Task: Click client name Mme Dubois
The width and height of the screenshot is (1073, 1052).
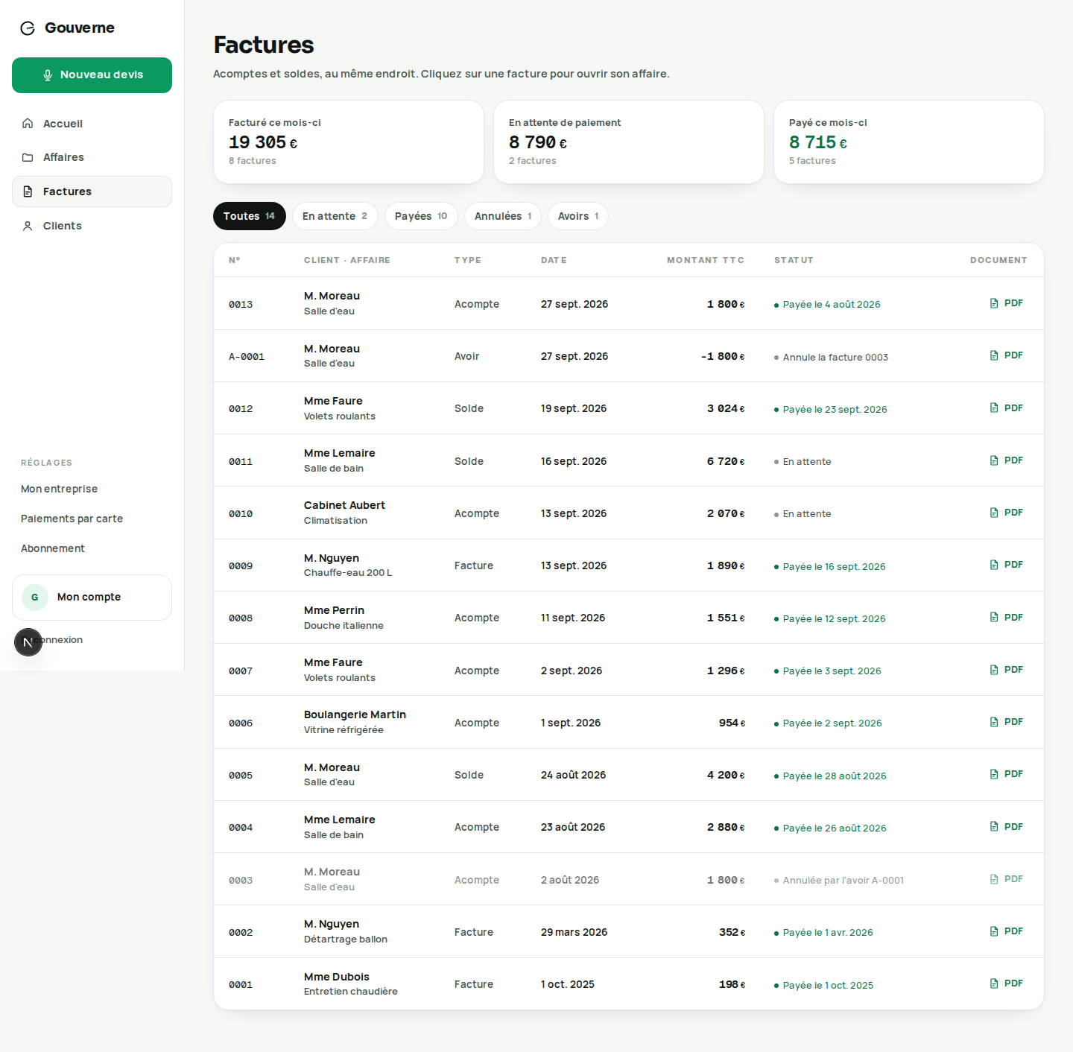Action: 337,977
